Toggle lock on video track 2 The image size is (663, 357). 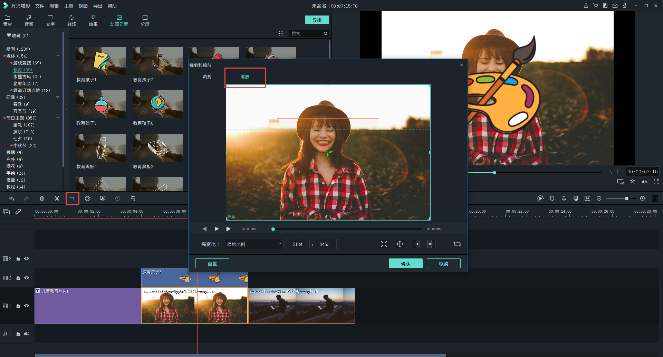(18, 278)
